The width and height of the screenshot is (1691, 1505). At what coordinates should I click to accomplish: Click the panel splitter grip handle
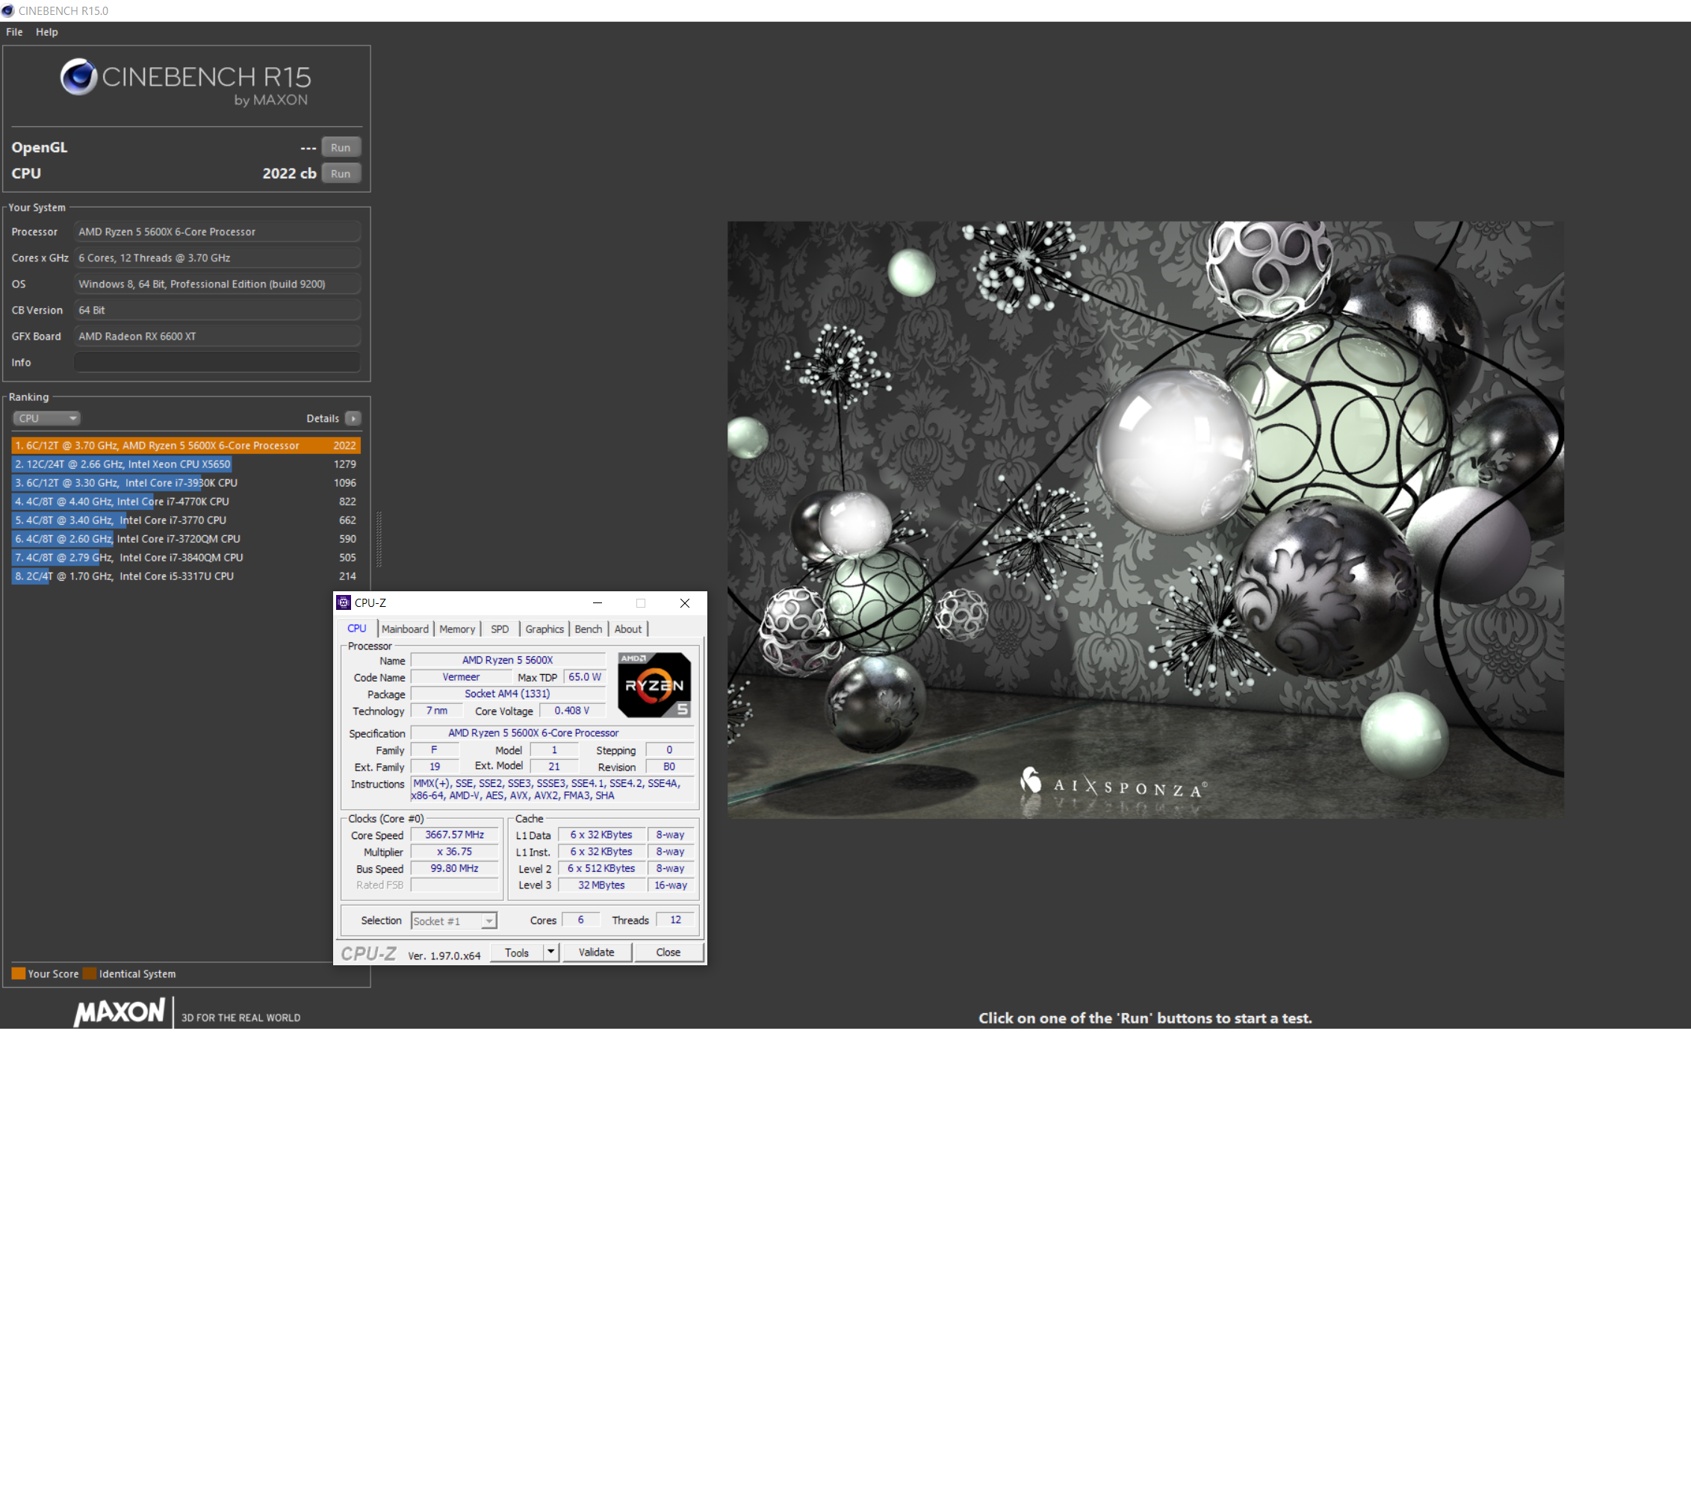coord(379,539)
